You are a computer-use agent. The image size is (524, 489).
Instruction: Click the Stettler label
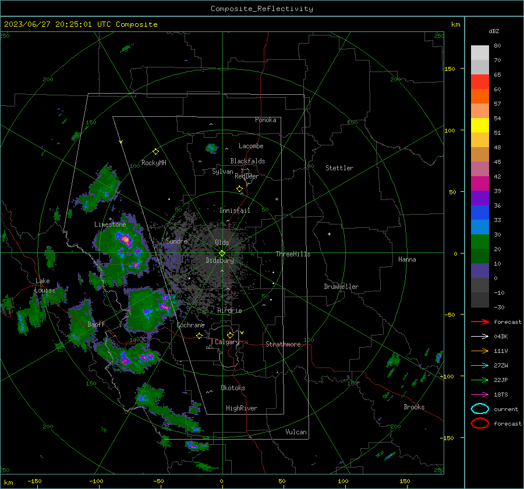[339, 168]
